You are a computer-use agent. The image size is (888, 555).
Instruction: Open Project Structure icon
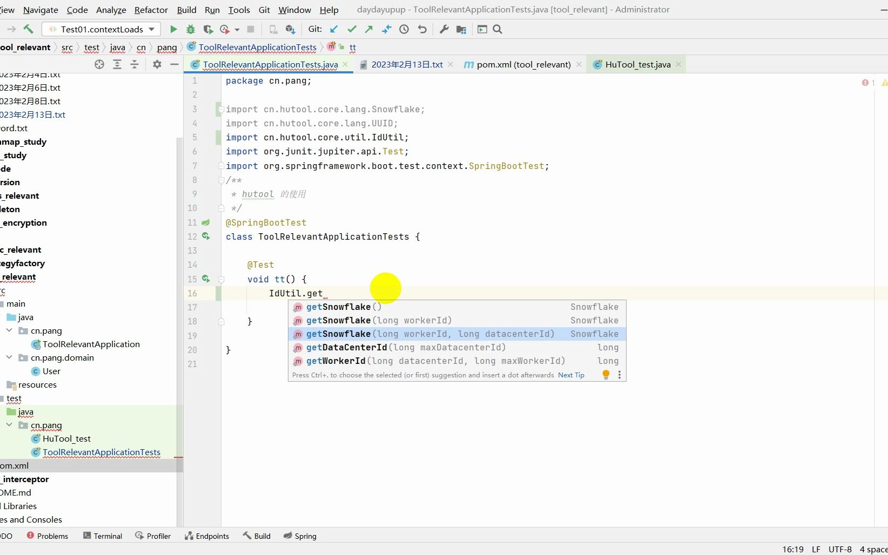(x=461, y=29)
